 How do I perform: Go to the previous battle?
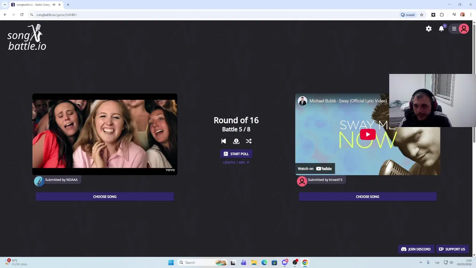coord(223,141)
